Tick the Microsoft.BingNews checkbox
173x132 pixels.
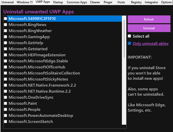5,24
